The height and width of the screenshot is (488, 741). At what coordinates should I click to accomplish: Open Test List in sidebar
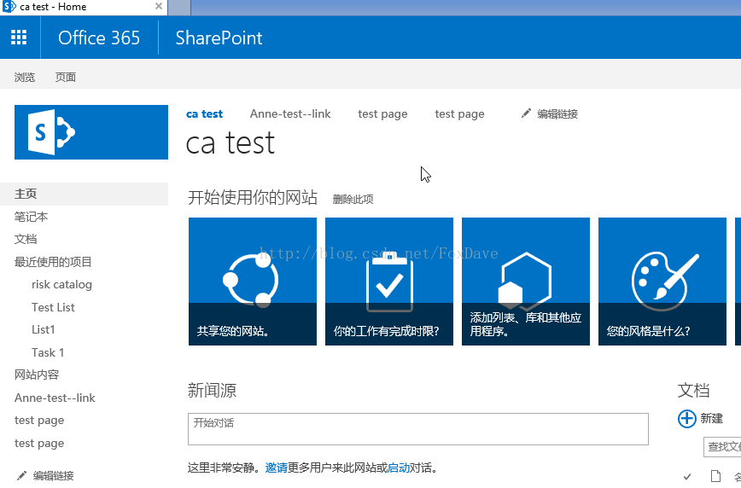click(x=53, y=307)
